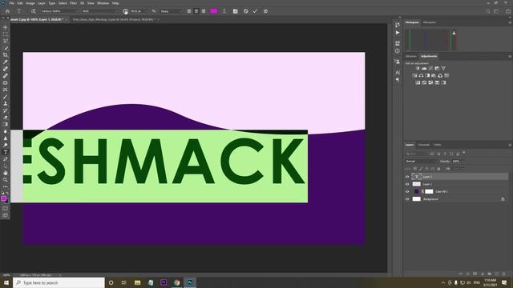Switch to the second document tab
513x288 pixels.
pos(114,19)
